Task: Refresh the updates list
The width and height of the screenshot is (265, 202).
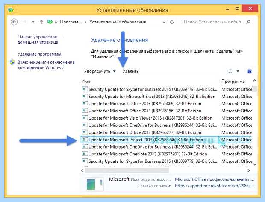Action: click(x=172, y=22)
